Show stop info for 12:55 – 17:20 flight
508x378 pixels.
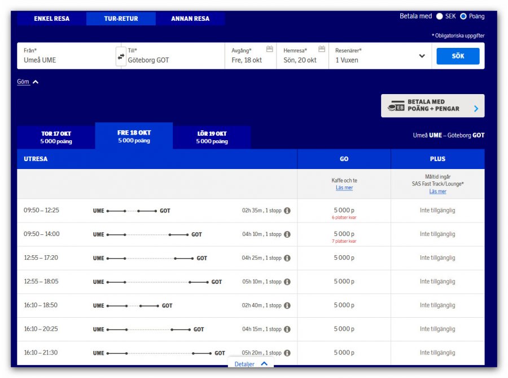click(287, 258)
